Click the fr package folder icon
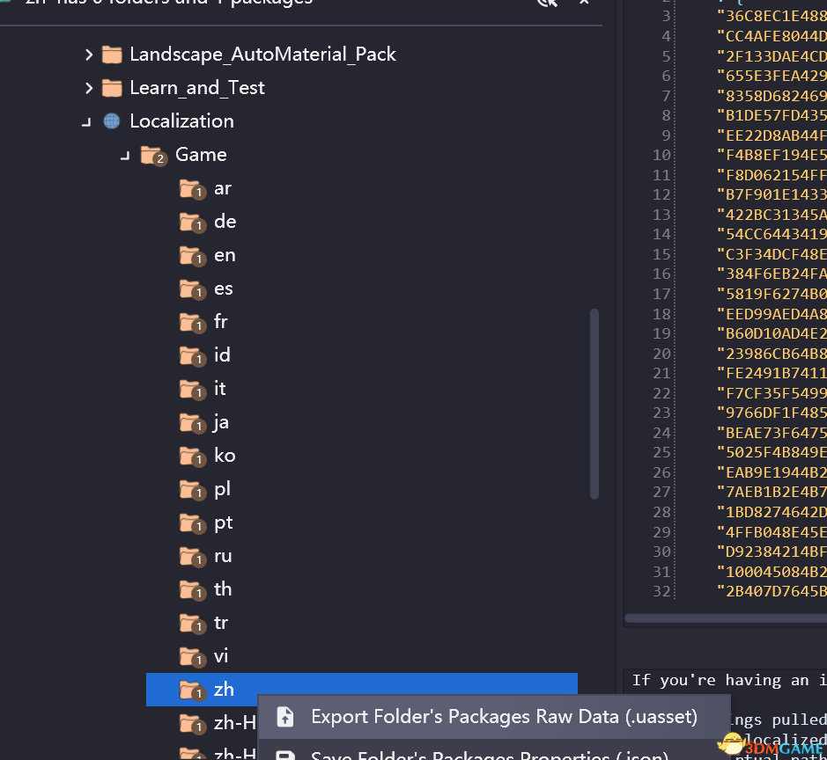This screenshot has width=827, height=760. [191, 321]
